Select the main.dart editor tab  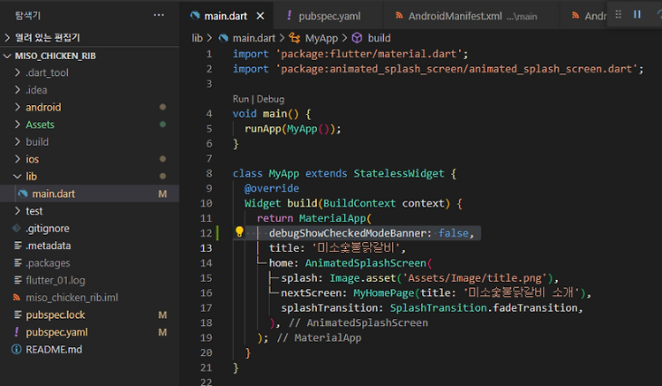[x=225, y=16]
